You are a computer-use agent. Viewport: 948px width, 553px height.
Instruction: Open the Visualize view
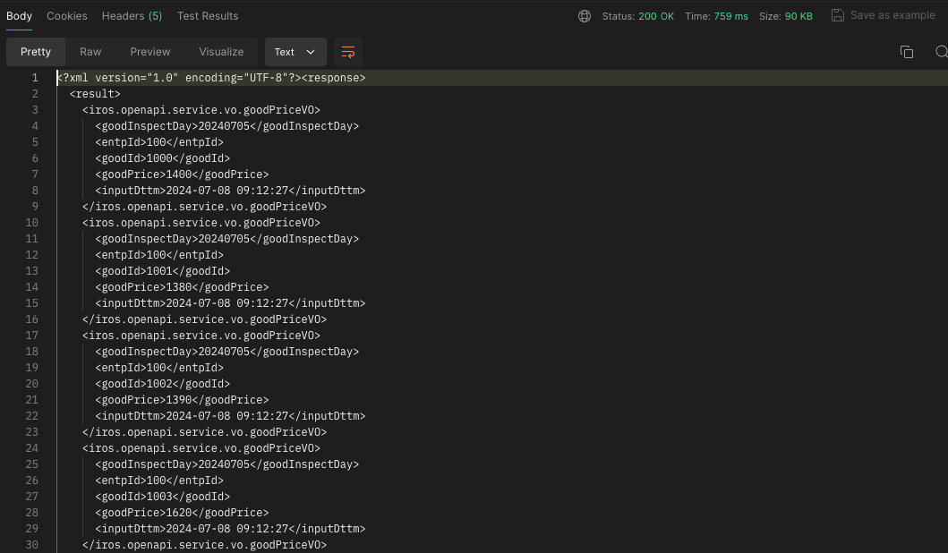221,52
